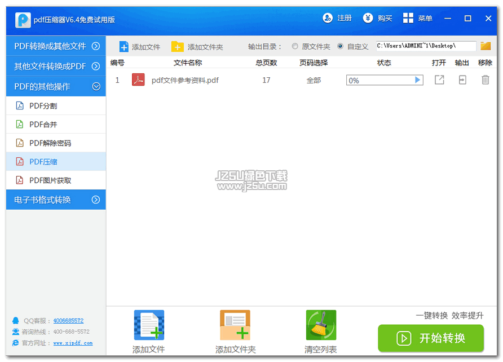Start conversion with the blue play arrow in status
Image resolution: width=503 pixels, height=362 pixels.
click(x=417, y=80)
